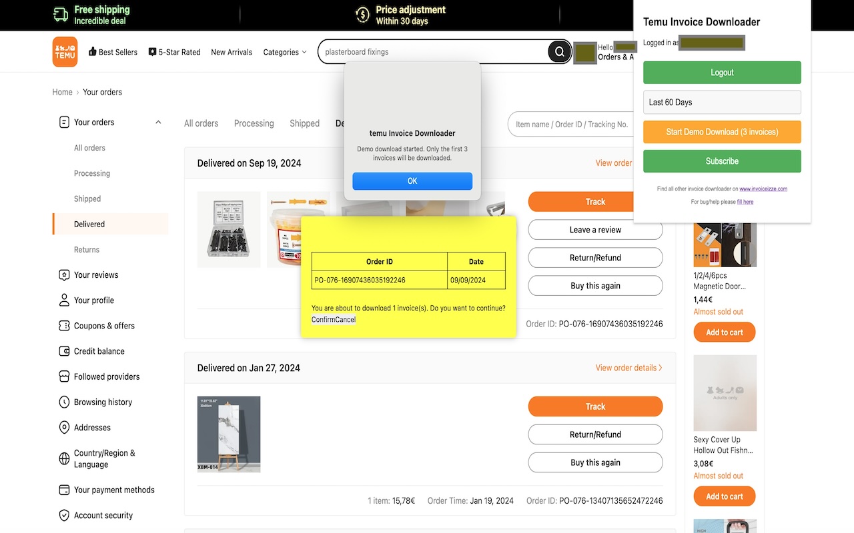Click the Browsing history clock icon
The height and width of the screenshot is (533, 854).
pos(64,402)
